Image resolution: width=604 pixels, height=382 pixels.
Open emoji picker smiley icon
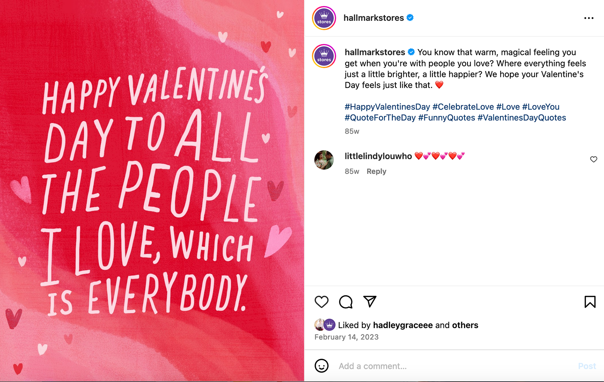pyautogui.click(x=322, y=366)
